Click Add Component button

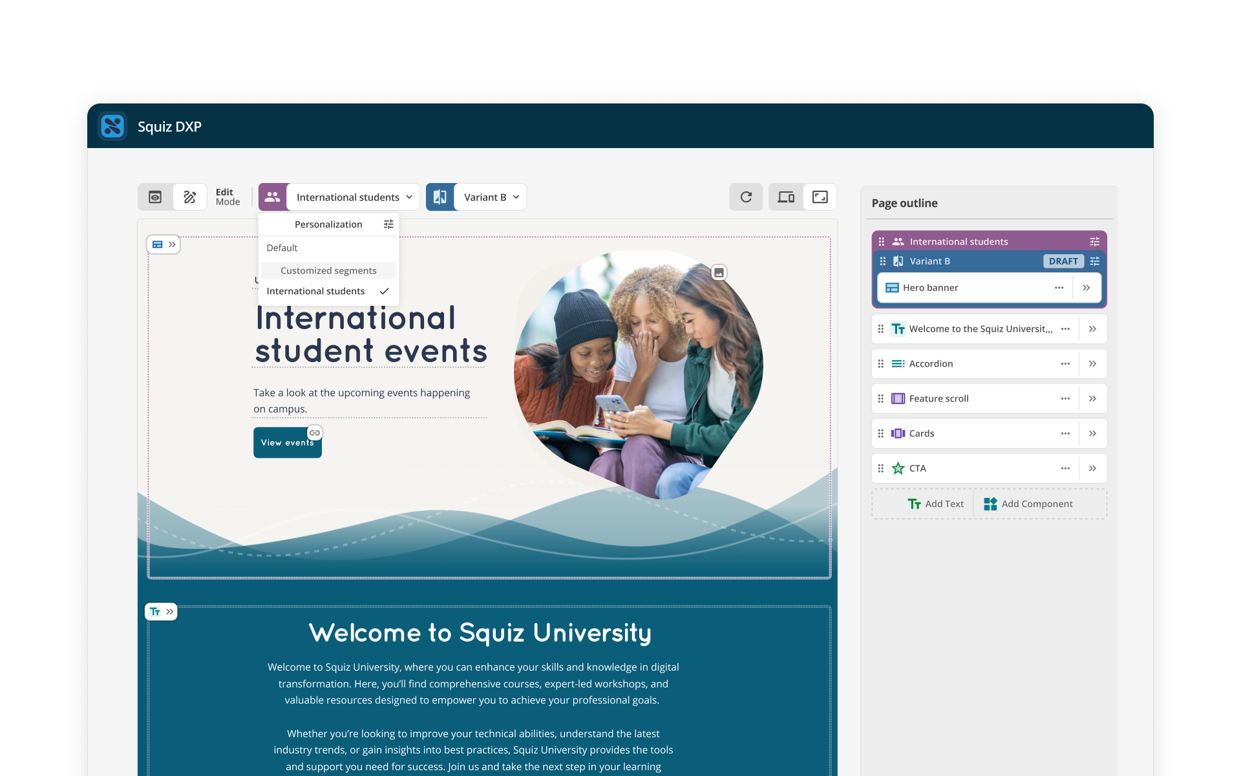tap(1028, 504)
